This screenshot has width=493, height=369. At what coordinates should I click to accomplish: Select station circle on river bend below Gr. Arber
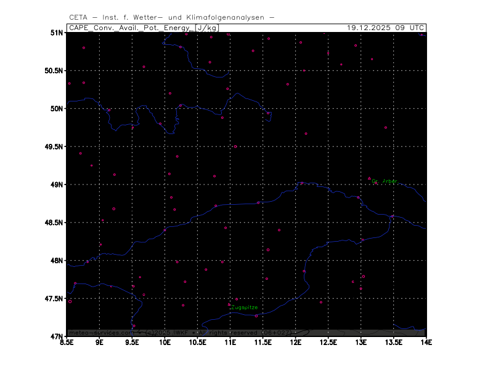392,216
